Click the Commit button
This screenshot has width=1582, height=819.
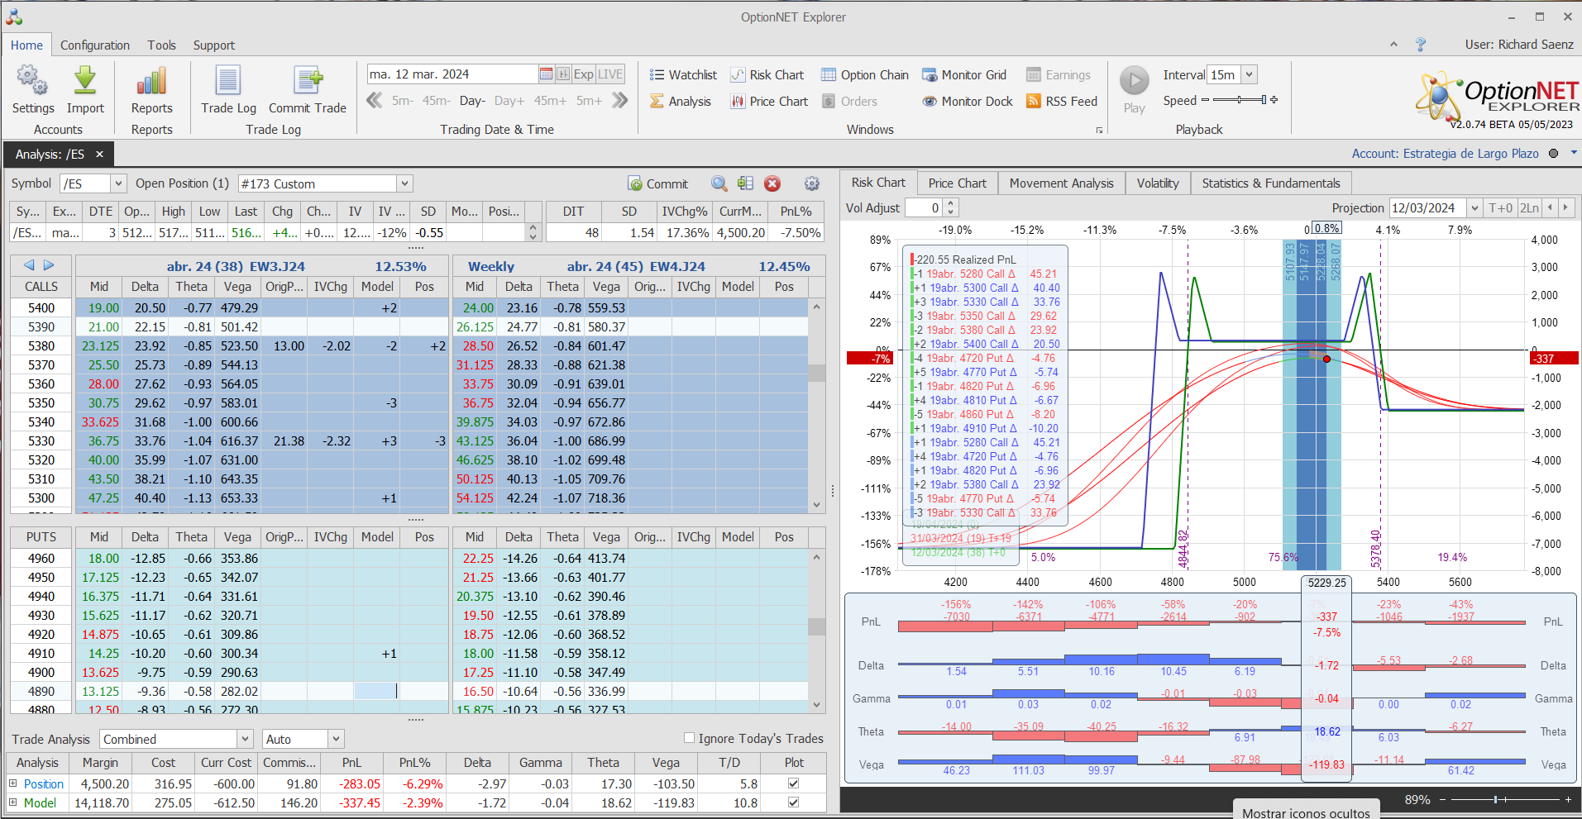[658, 183]
